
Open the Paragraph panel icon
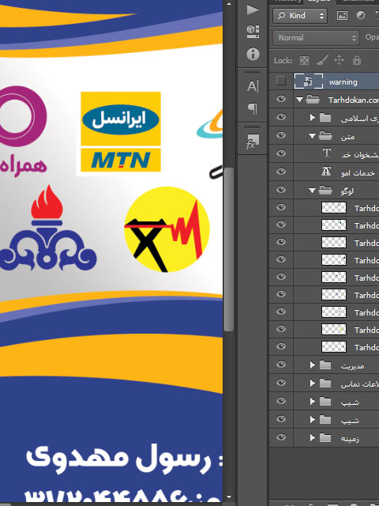[253, 109]
